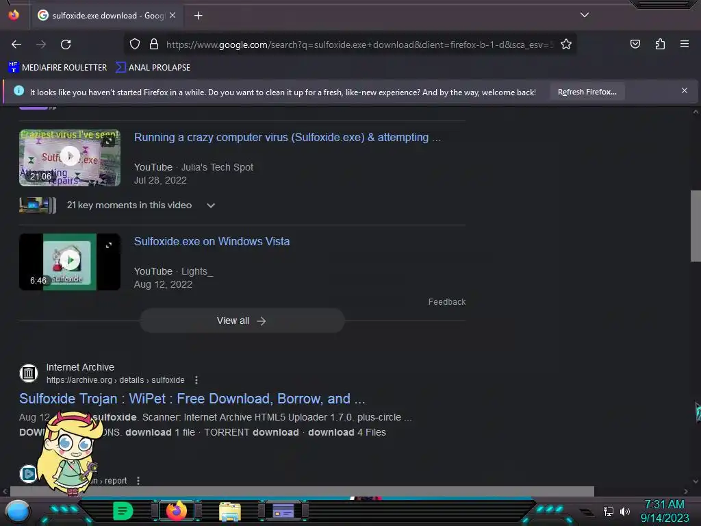Play the Sulfoxide.exe virus video thumbnail
Viewport: 701px width, 526px height.
70,158
